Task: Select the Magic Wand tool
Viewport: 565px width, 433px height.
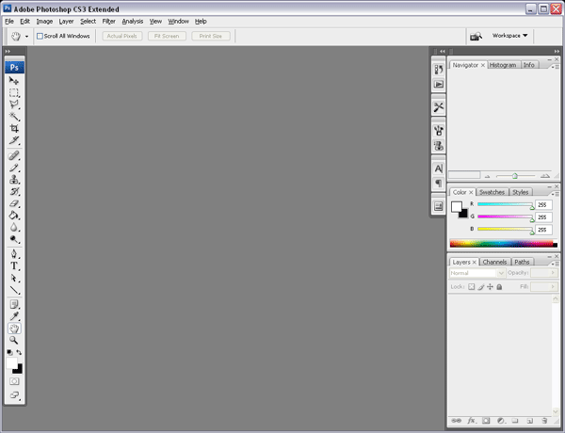Action: point(14,117)
